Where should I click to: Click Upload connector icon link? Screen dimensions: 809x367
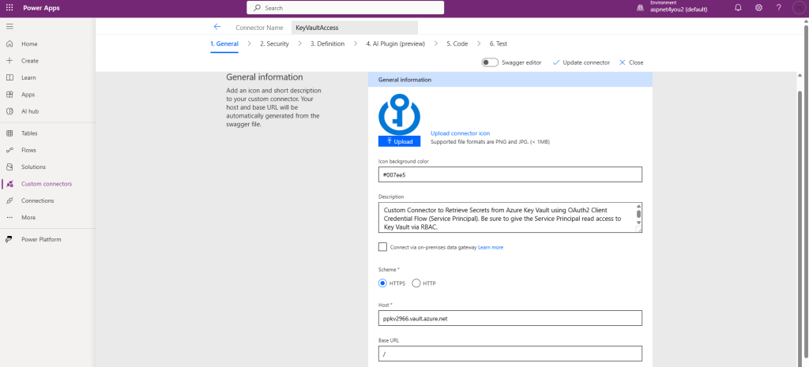pos(461,133)
